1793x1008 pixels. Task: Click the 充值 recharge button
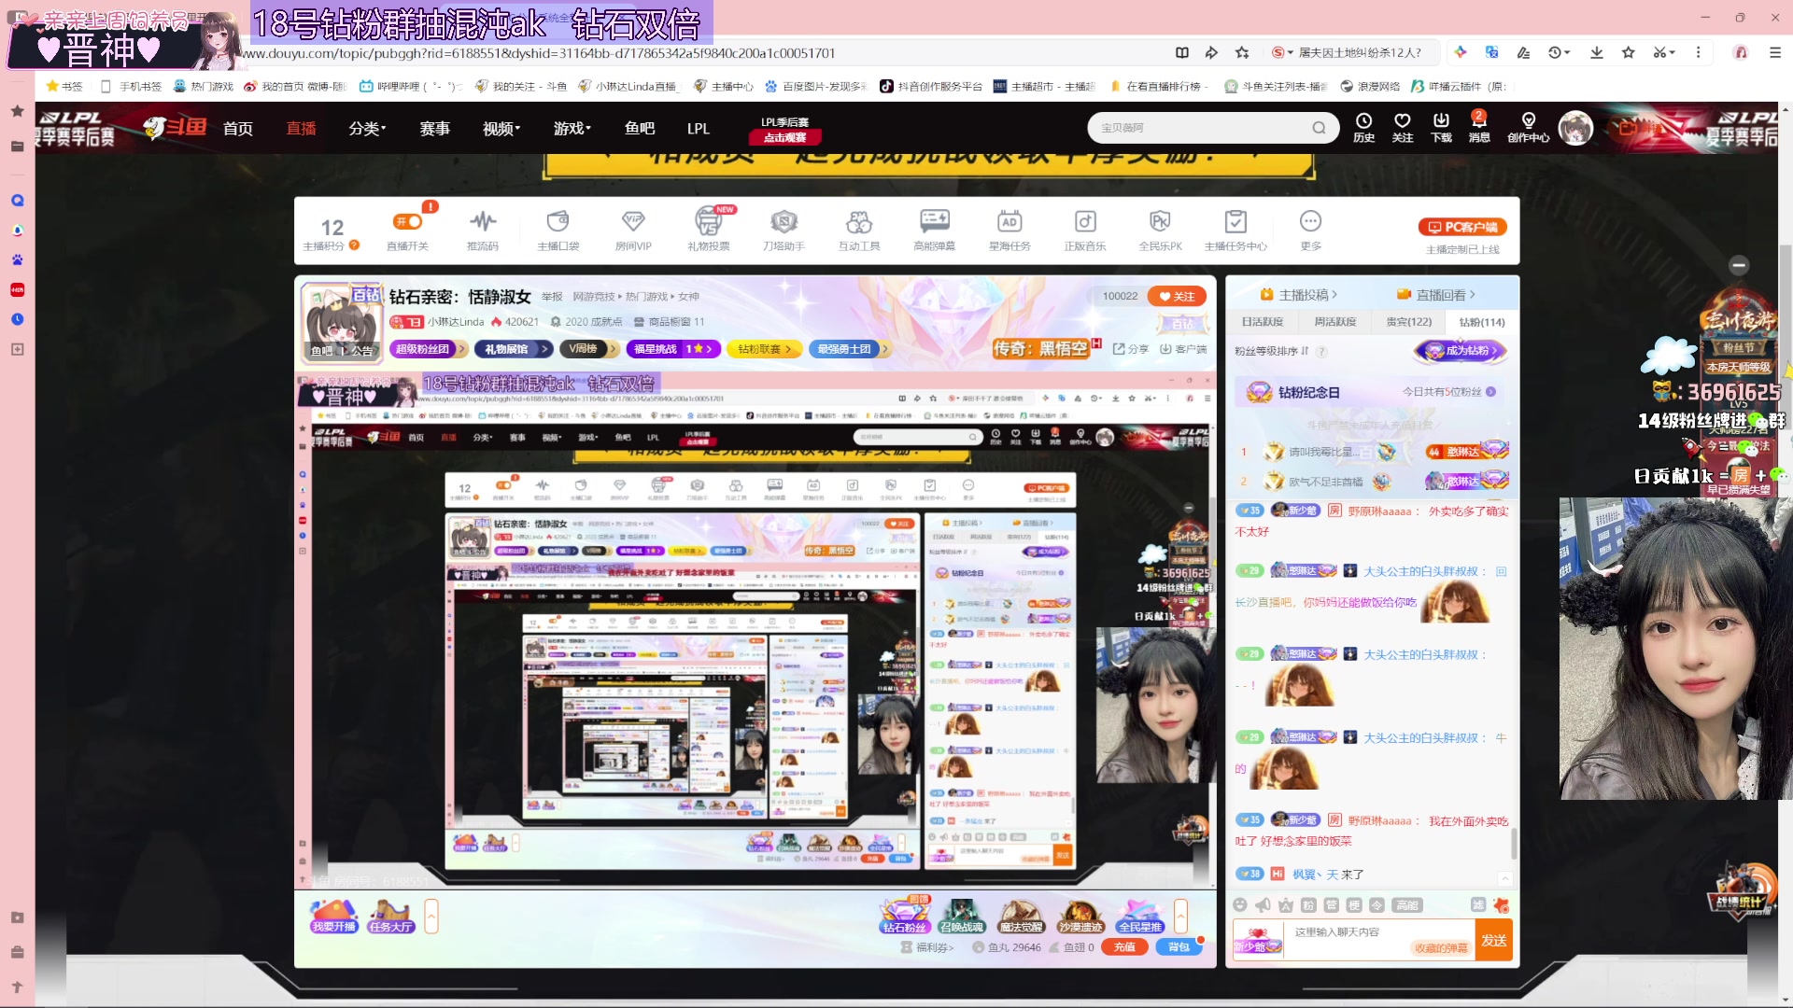(1124, 946)
